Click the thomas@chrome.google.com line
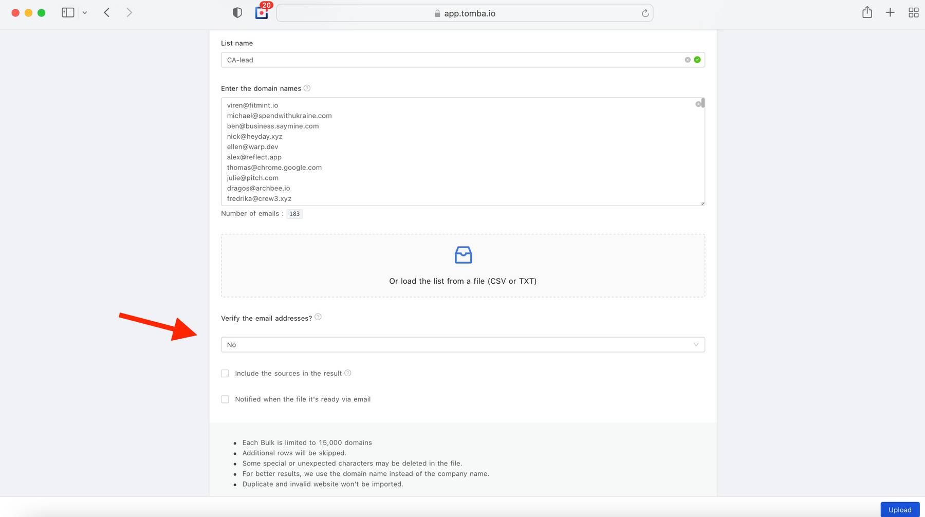Viewport: 925px width, 517px height. click(274, 168)
